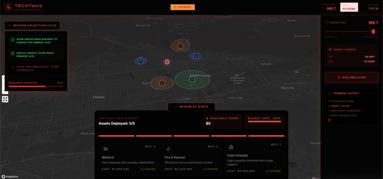Click the Budget Used progress bar
Viewport: 383px width, 179px height.
tap(265, 121)
